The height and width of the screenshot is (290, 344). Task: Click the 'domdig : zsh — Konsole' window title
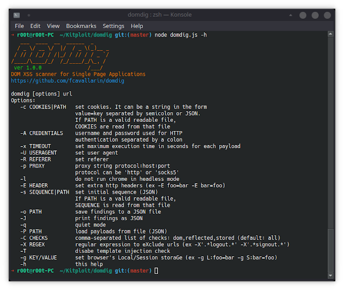(160, 15)
